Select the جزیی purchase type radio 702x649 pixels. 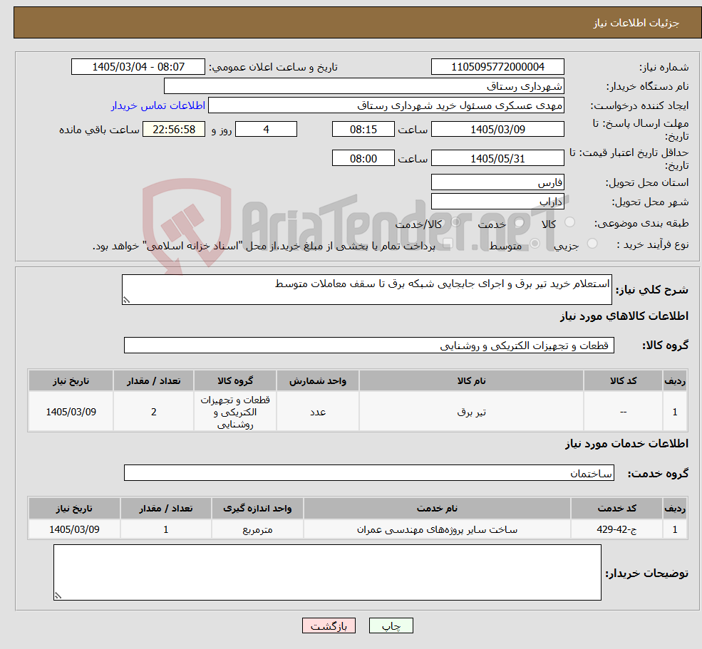[592, 244]
